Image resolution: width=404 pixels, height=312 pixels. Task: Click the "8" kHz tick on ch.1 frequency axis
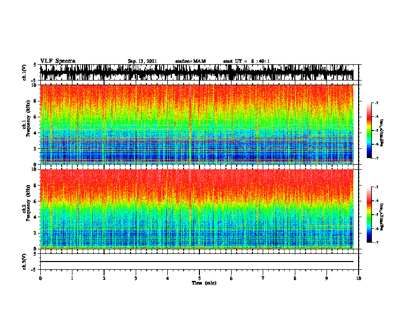(x=36, y=101)
